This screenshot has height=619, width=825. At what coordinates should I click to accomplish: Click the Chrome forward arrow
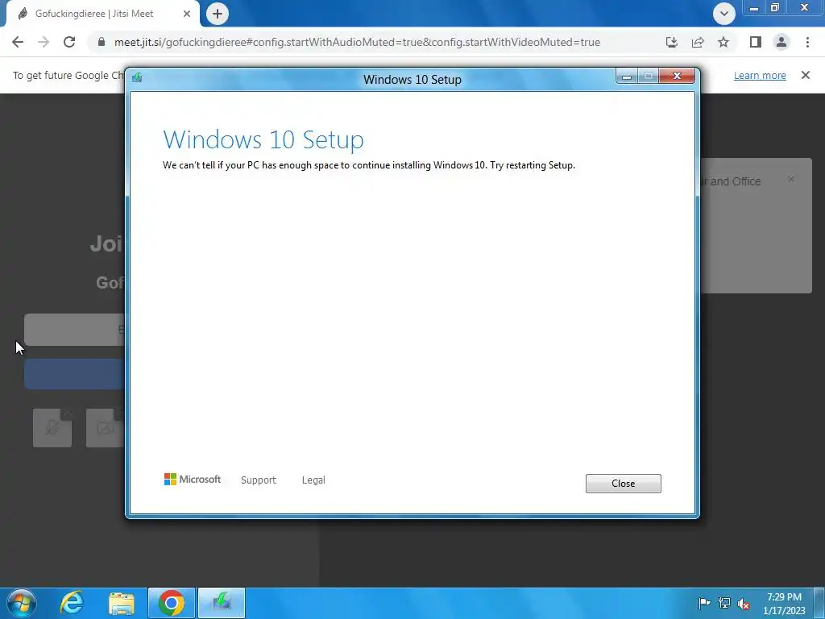click(44, 42)
